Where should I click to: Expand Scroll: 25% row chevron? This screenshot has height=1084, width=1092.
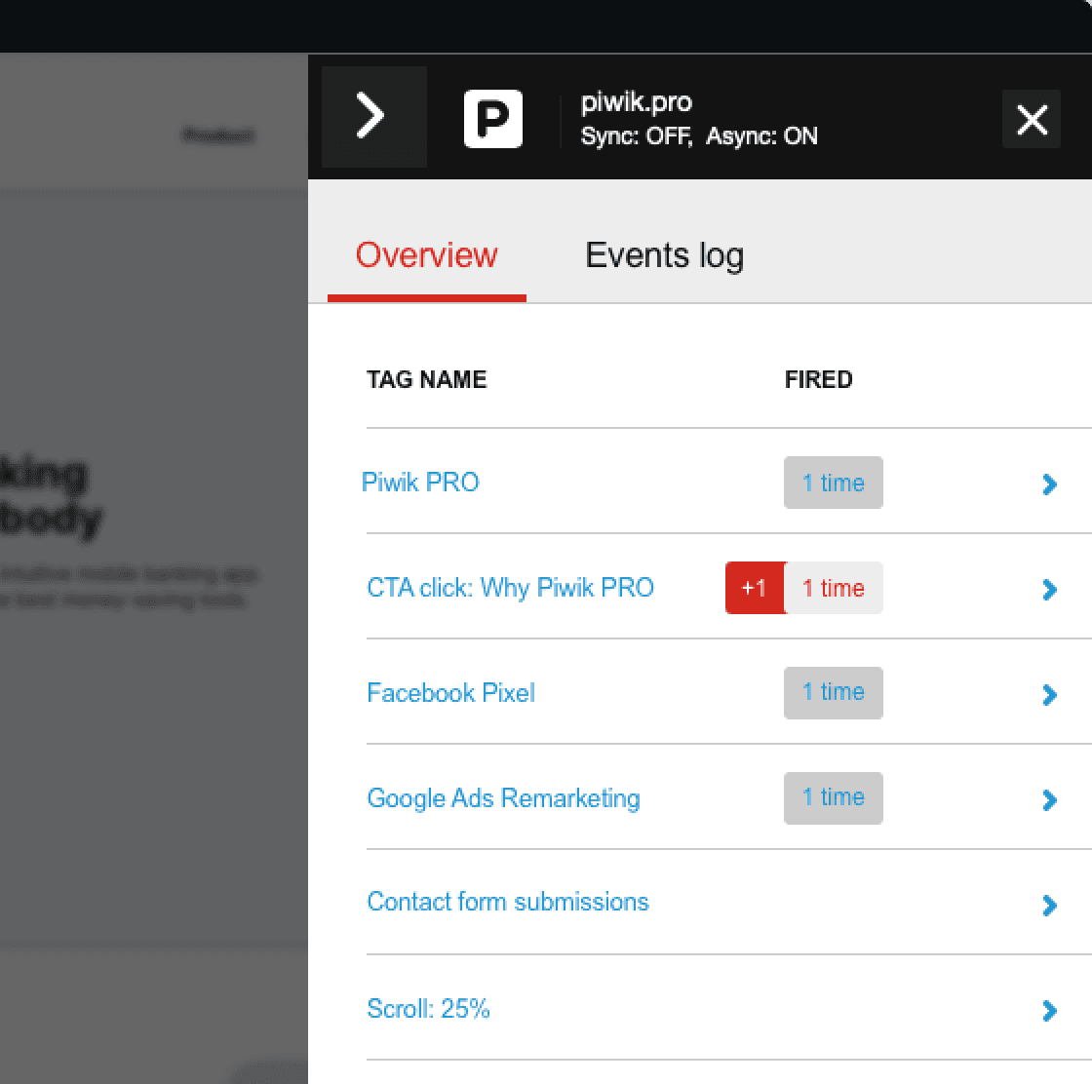click(1049, 1011)
